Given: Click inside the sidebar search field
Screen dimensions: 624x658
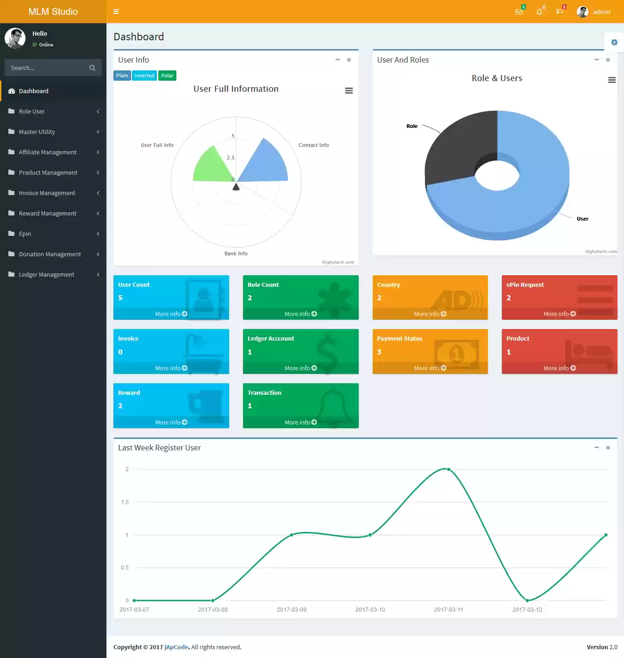Looking at the screenshot, I should [46, 68].
